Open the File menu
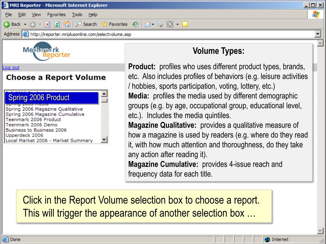Image resolution: width=326 pixels, height=244 pixels. coord(9,15)
